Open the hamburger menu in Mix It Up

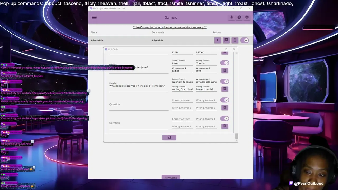pos(94,17)
